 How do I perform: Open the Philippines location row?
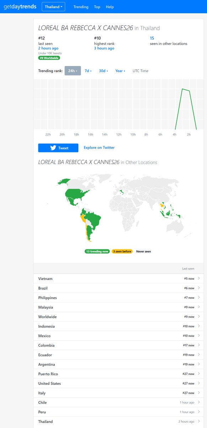pos(119,298)
